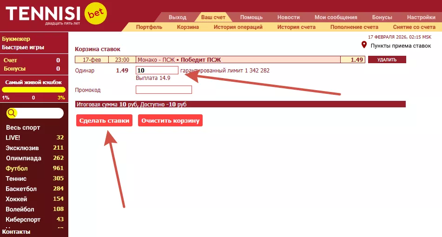Open Пополнение счета submenu
The width and height of the screenshot is (442, 237).
pyautogui.click(x=354, y=27)
